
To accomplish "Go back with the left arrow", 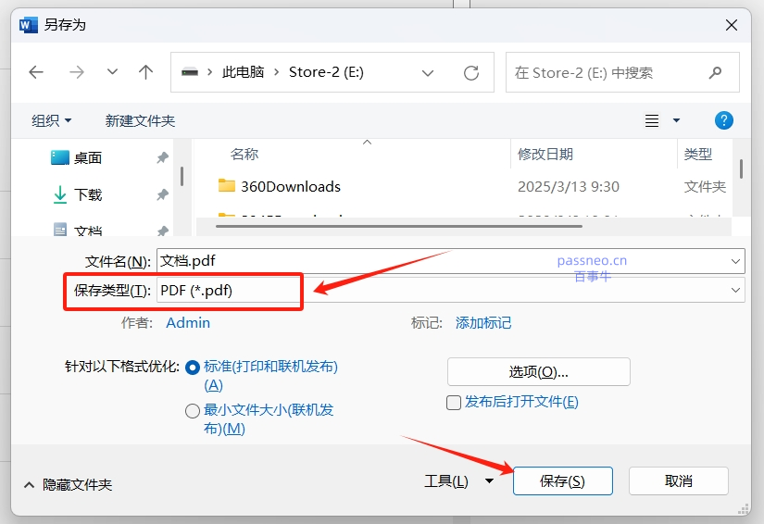I will click(36, 72).
